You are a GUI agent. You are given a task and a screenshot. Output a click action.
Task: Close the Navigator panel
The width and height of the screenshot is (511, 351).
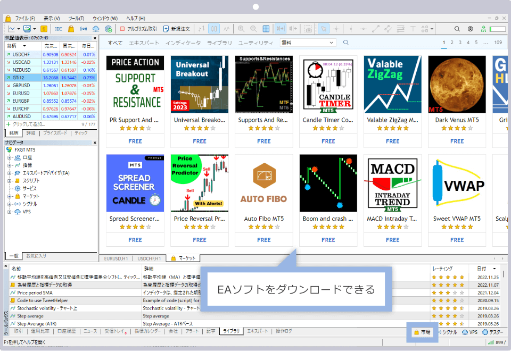tap(95, 143)
